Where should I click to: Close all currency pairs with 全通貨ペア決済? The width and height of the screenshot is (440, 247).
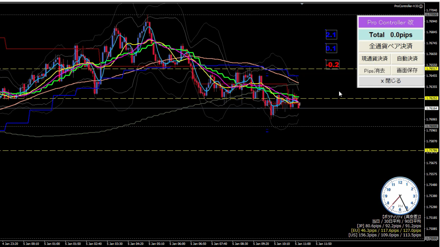(x=391, y=46)
